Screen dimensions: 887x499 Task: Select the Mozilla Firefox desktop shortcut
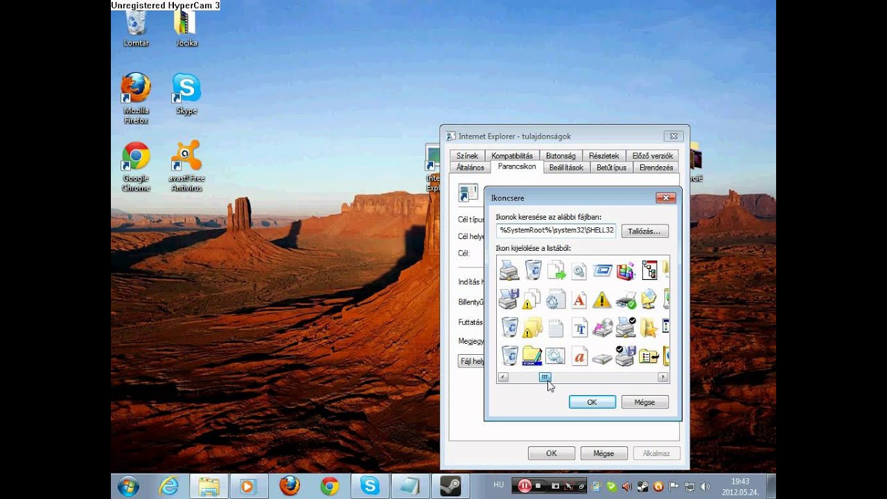click(136, 98)
